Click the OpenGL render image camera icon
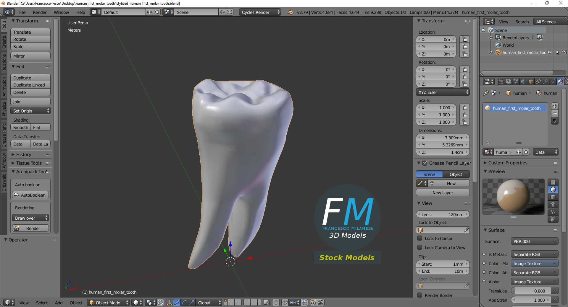Screen dimensions: 568x307 (x=313, y=303)
